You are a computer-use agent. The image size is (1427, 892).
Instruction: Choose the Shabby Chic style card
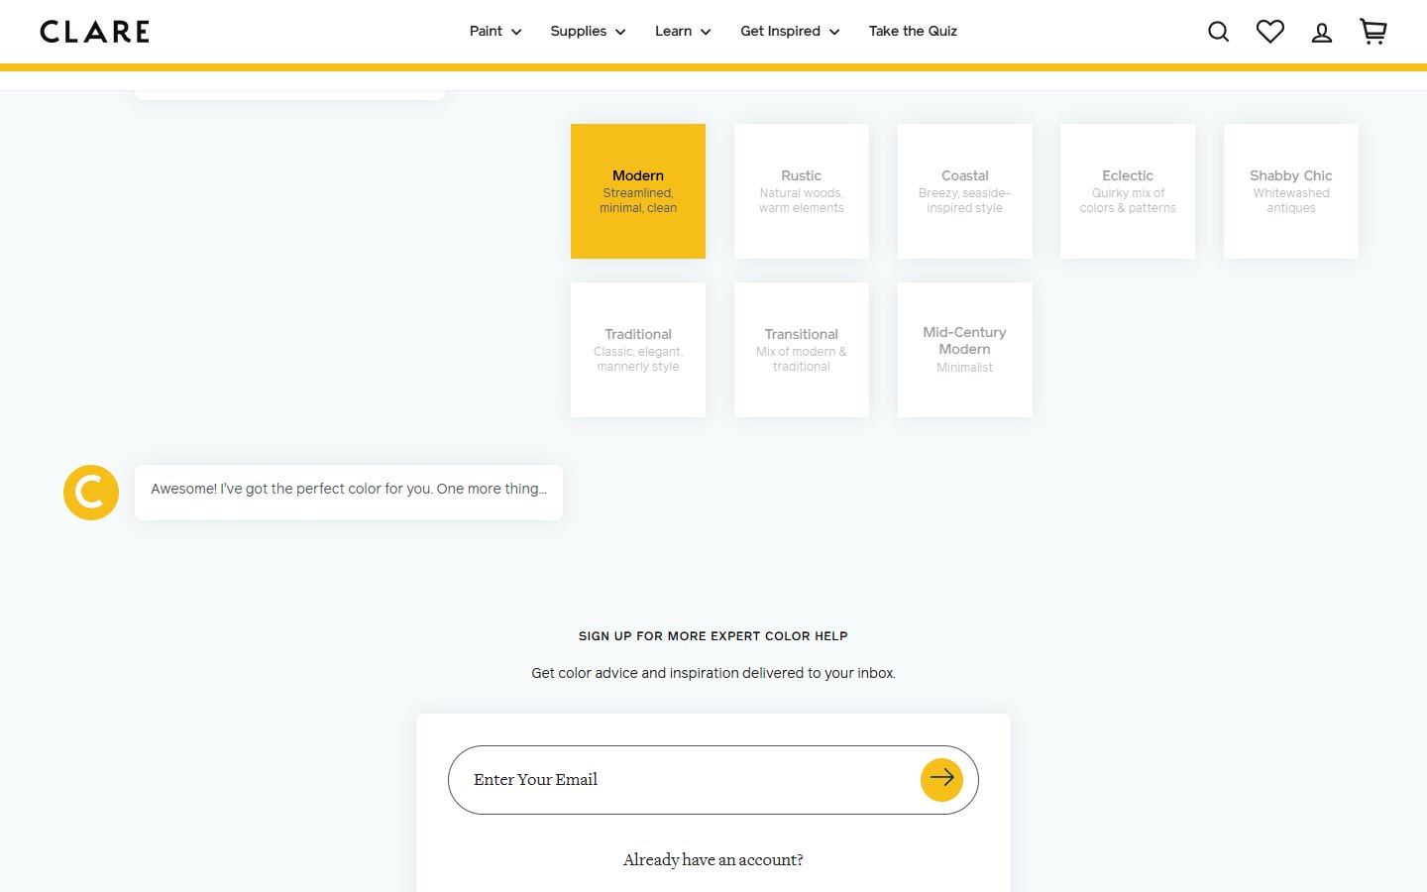pyautogui.click(x=1291, y=191)
